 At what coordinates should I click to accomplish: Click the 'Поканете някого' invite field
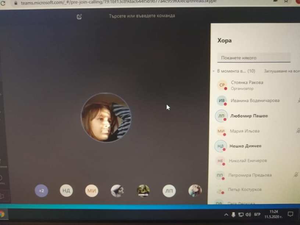pos(254,58)
